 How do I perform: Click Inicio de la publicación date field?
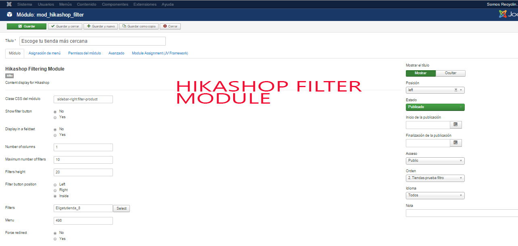click(428, 125)
